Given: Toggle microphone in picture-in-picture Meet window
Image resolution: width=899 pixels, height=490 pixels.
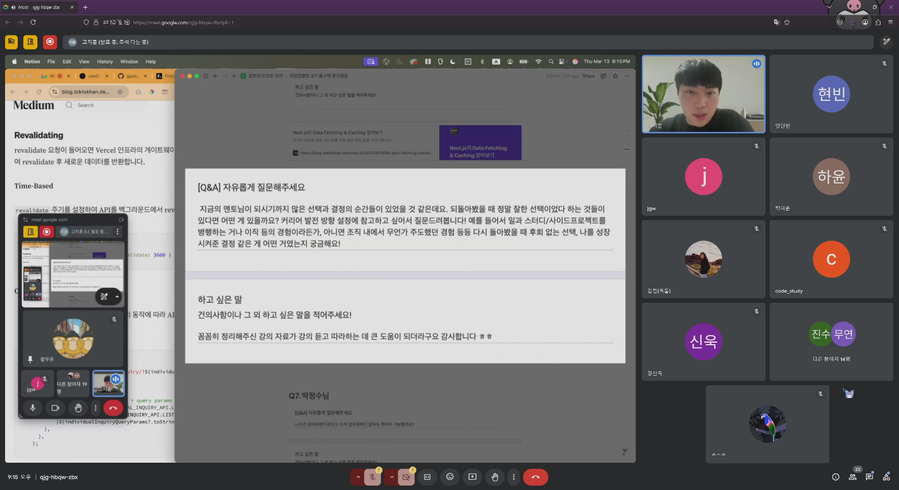Looking at the screenshot, I should point(32,408).
